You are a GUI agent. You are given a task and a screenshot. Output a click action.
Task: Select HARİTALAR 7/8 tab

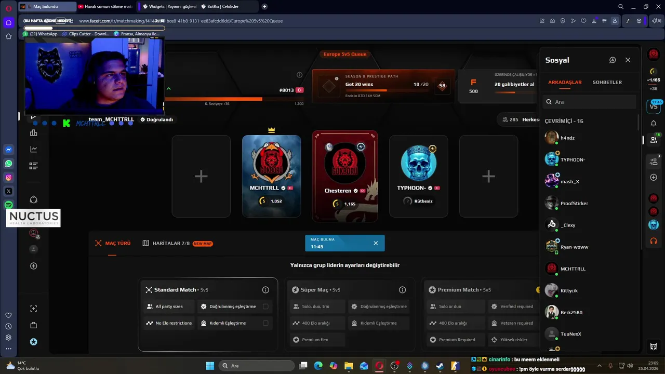click(x=178, y=243)
